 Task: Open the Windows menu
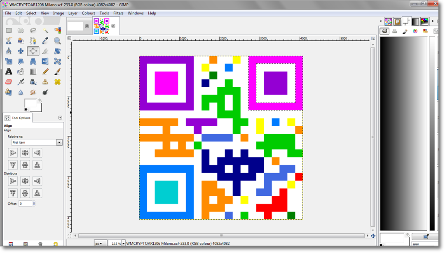click(136, 13)
